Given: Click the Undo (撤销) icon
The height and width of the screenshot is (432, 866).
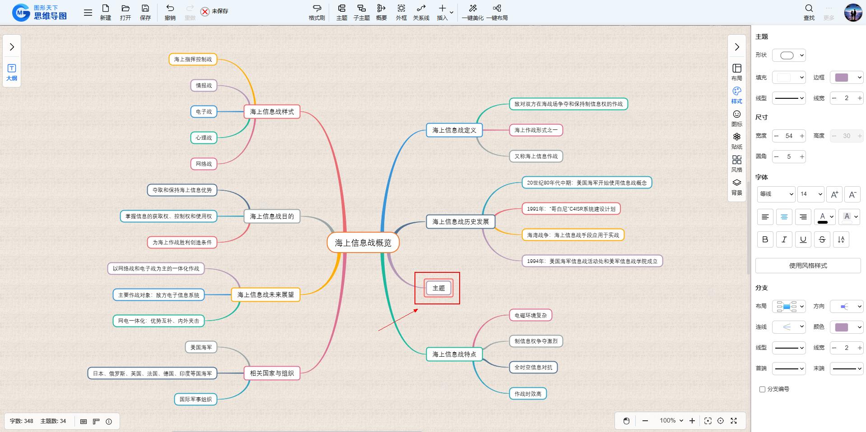Looking at the screenshot, I should click(x=170, y=12).
